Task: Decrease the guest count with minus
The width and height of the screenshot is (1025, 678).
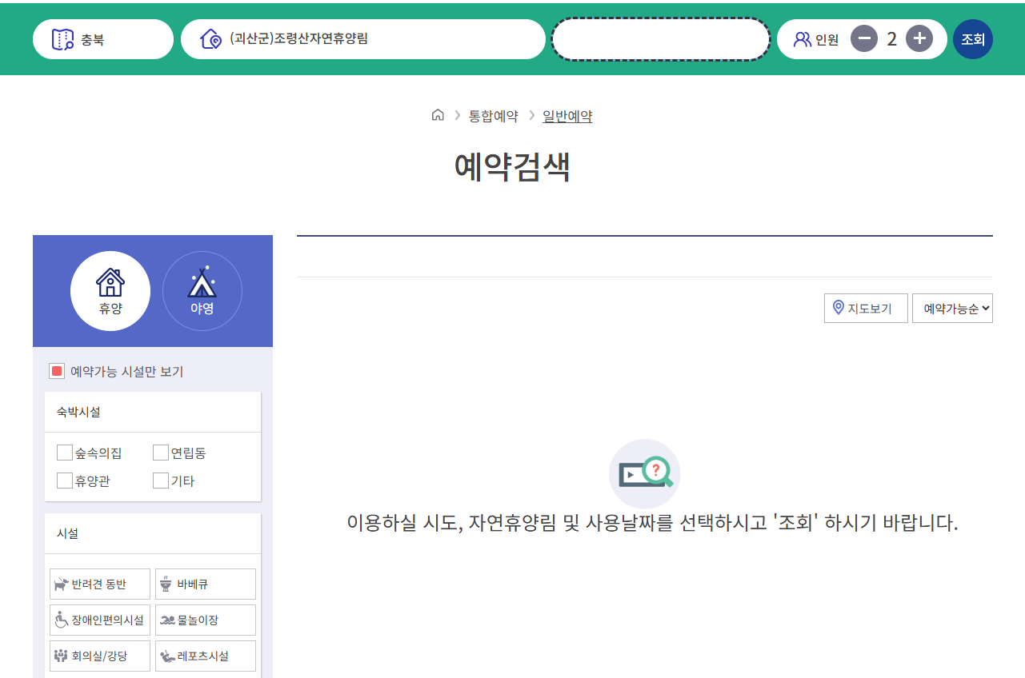Action: (x=864, y=38)
